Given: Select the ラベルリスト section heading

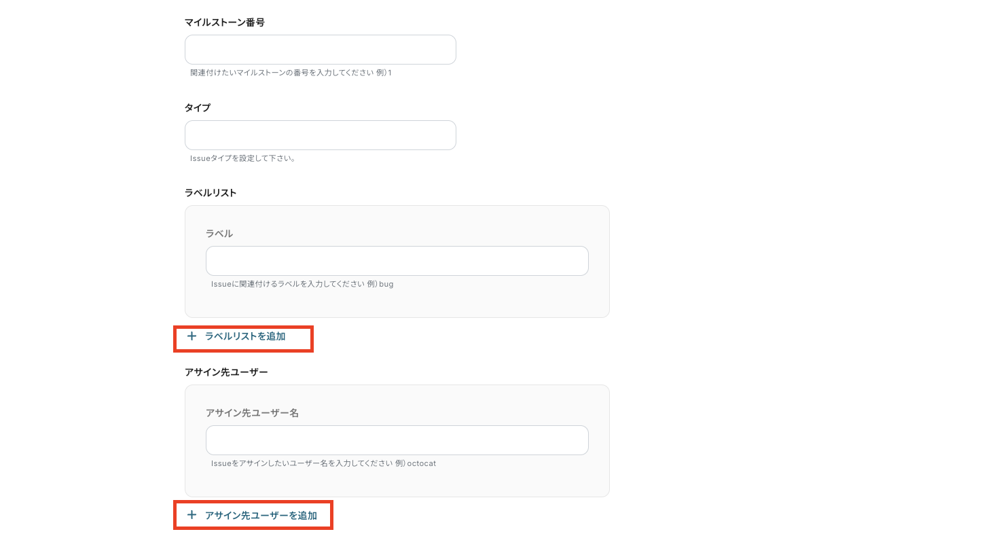Looking at the screenshot, I should point(211,193).
